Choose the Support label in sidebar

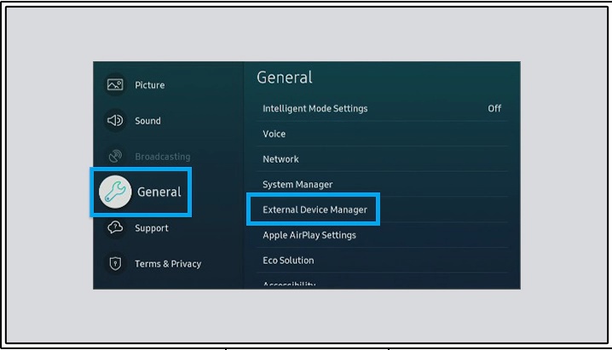pos(152,228)
